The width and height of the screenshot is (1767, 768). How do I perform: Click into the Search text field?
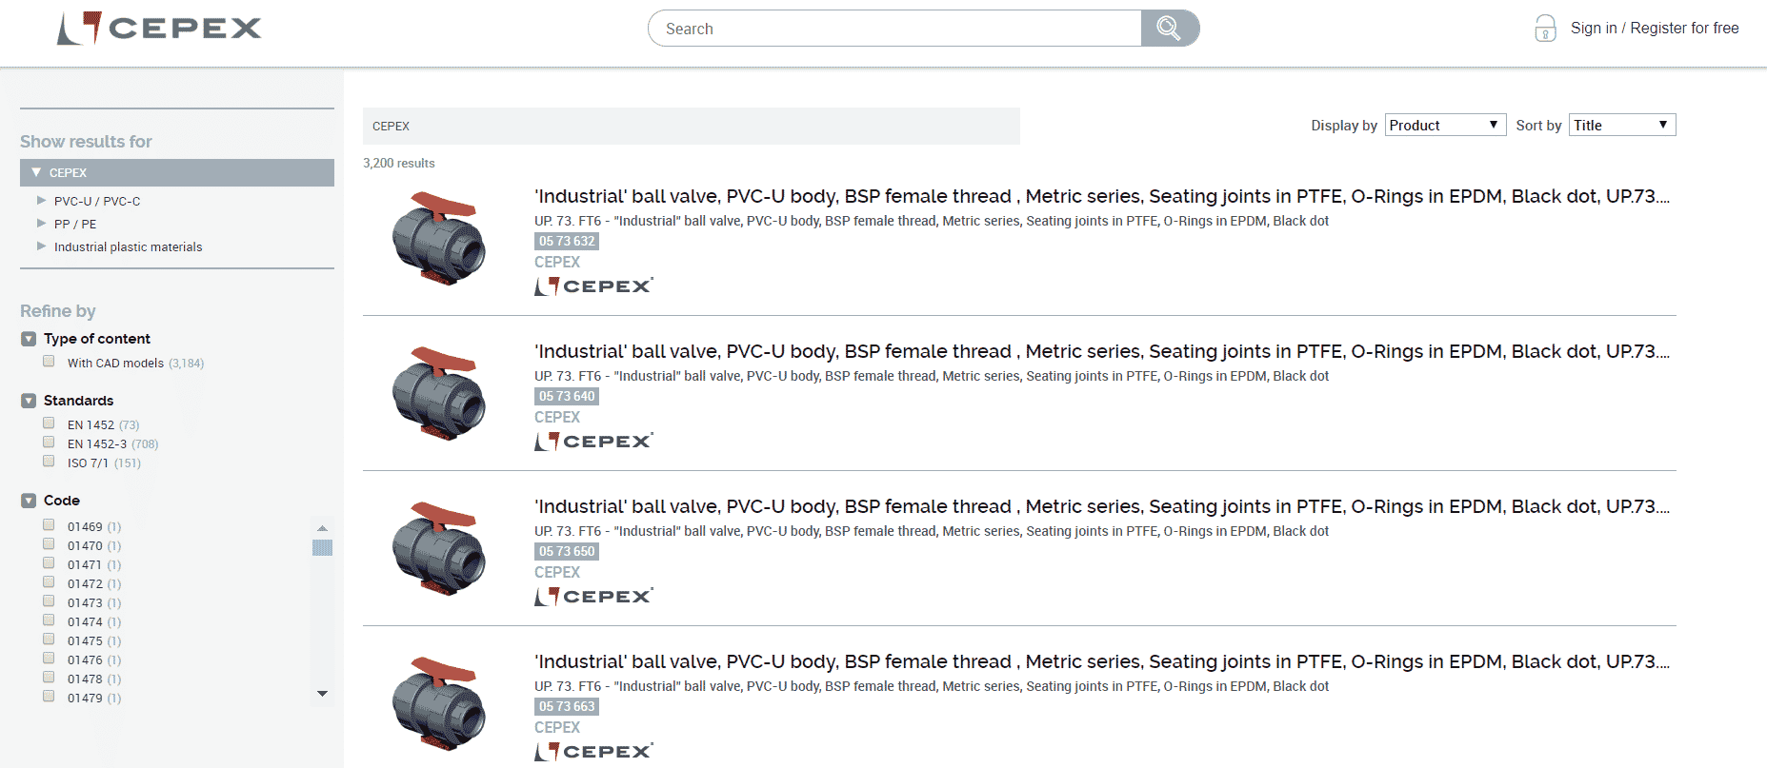pos(895,29)
